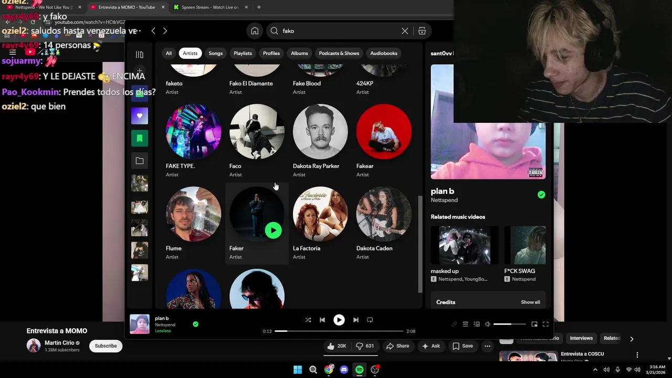Click 'Show all' in Credits section

(x=530, y=302)
